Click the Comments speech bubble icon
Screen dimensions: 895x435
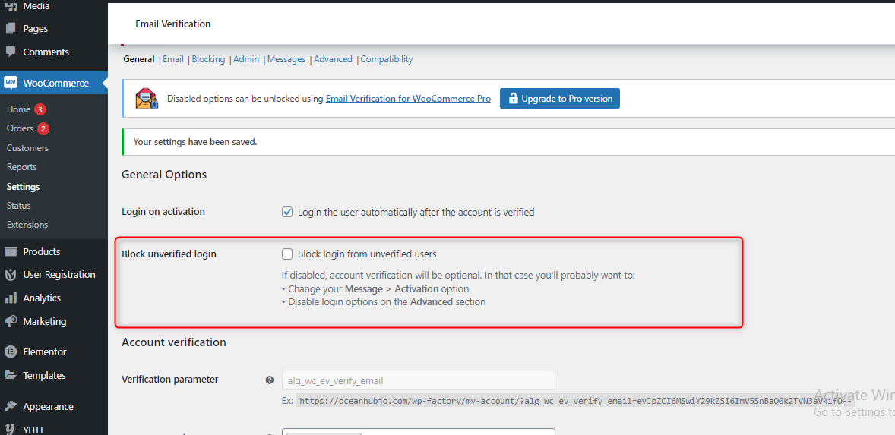(11, 52)
